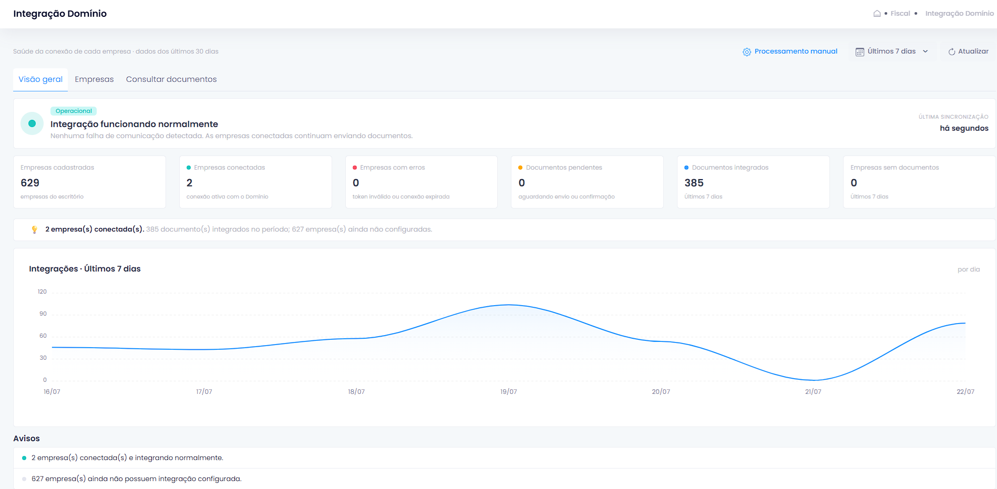The width and height of the screenshot is (997, 489).
Task: Click the Documentos pendentes card
Action: click(x=587, y=182)
